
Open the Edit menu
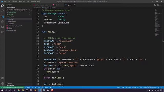(x=9, y=2)
